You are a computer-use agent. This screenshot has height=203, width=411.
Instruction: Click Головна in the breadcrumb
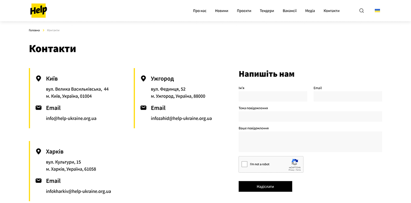(34, 30)
